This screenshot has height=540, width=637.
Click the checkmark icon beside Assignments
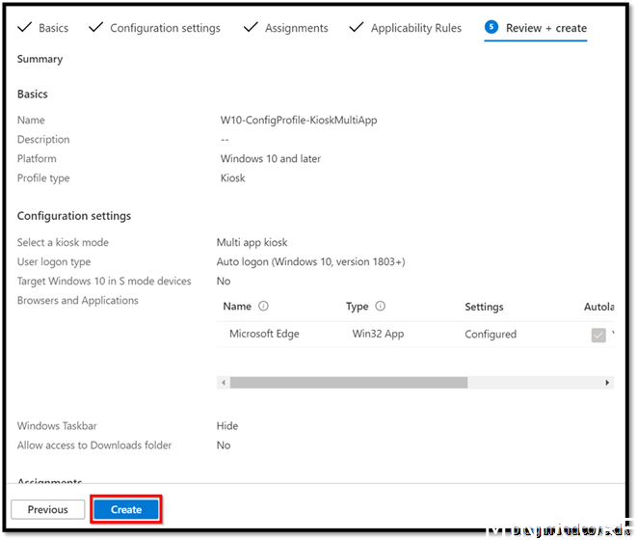(x=250, y=27)
